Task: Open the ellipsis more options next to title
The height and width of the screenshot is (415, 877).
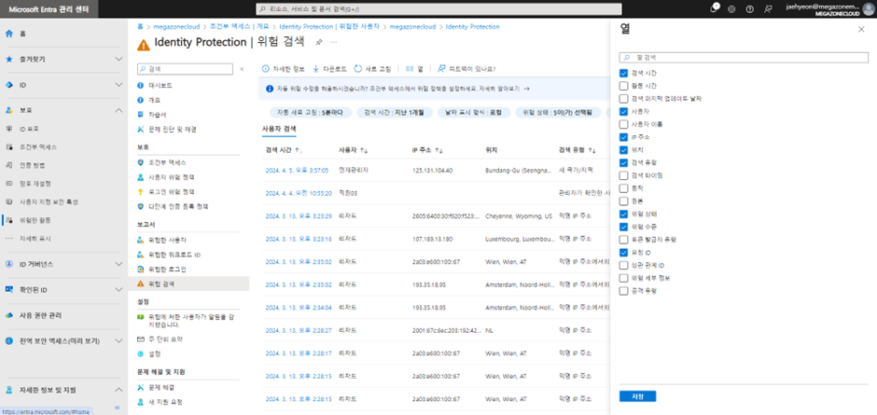Action: click(334, 42)
